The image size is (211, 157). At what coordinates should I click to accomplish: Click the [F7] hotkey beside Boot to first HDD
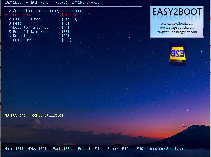[x=66, y=27]
